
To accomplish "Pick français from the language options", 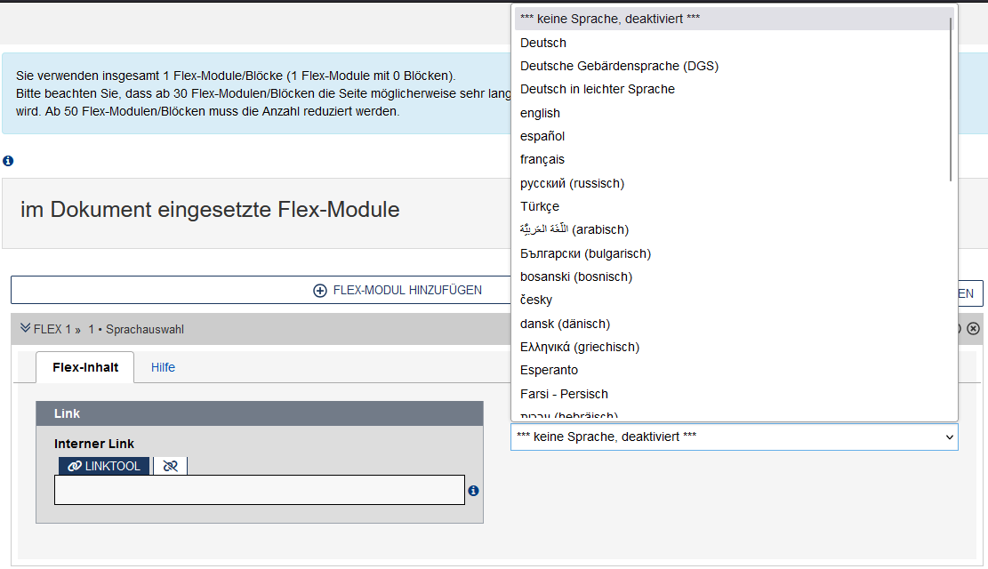I will point(542,159).
